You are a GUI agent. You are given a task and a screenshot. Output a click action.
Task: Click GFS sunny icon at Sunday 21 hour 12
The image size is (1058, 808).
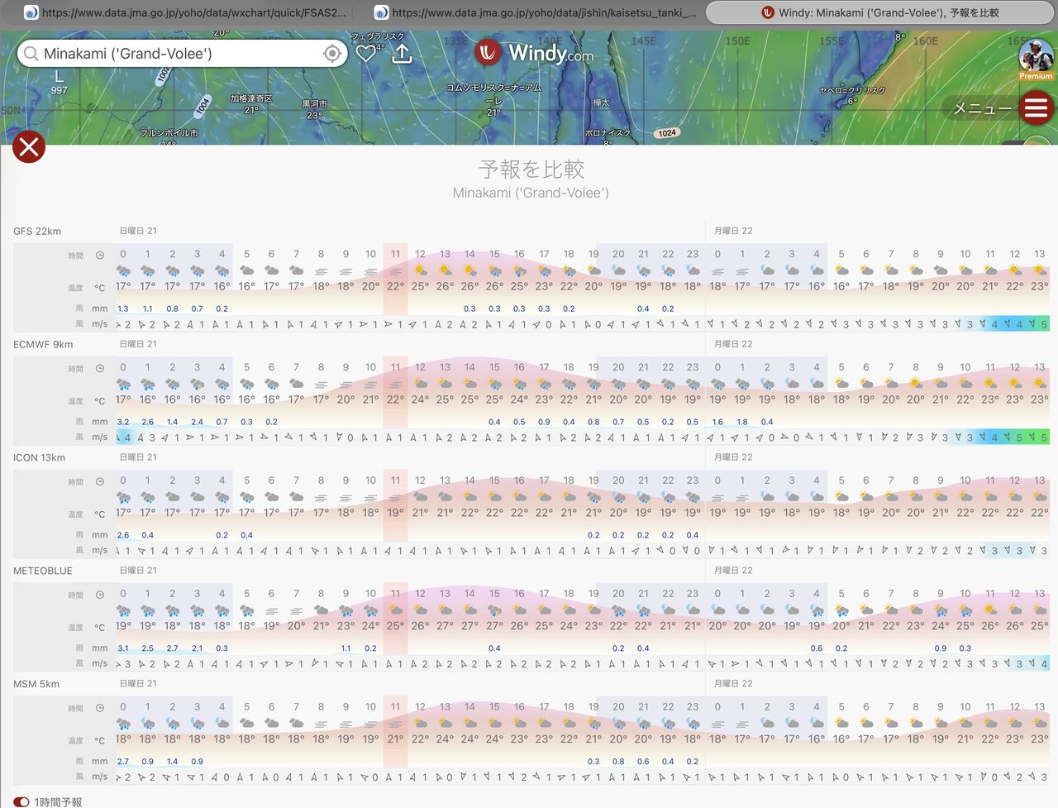pos(420,270)
